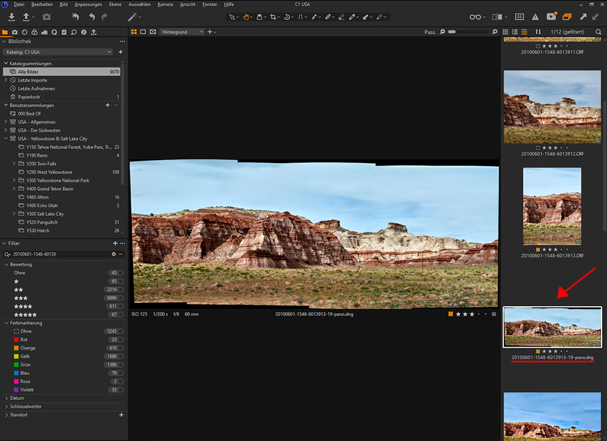
Task: Open the Hintergrund layer dropdown
Action: [x=182, y=32]
